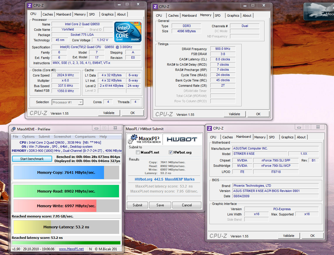
Task: Select the SPD tab in the CPU window
Action: coord(92,14)
